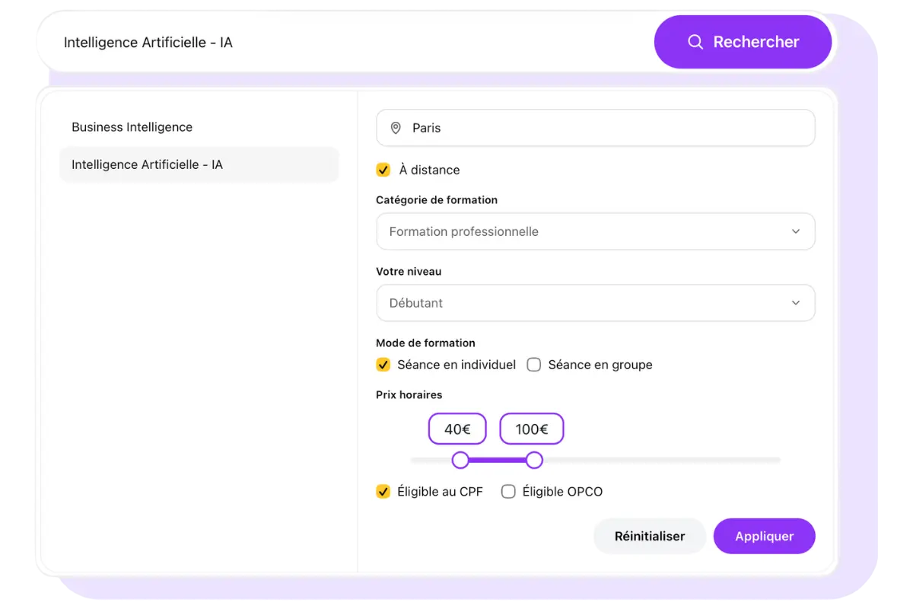Image resolution: width=913 pixels, height=609 pixels.
Task: Uncheck the À distance checkbox
Action: point(383,170)
